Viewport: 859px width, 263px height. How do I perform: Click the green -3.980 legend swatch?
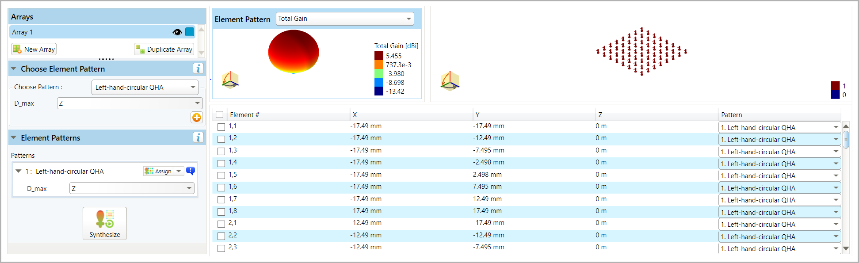tap(379, 73)
